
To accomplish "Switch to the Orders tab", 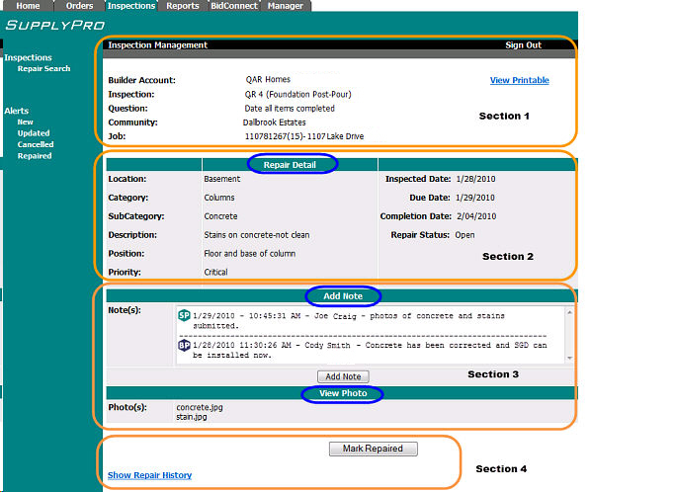I will click(79, 6).
